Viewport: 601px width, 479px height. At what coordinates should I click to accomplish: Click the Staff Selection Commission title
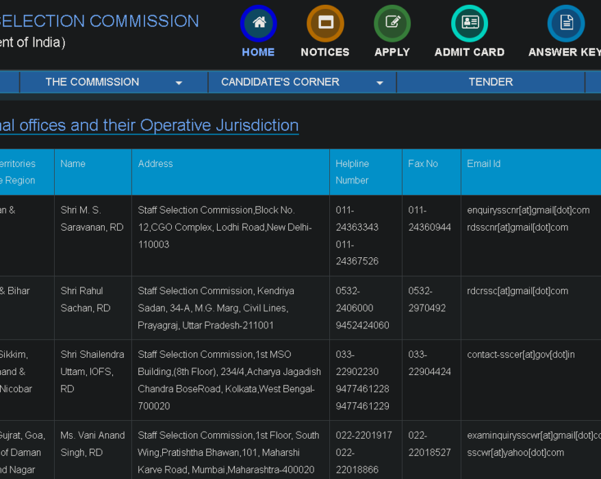pyautogui.click(x=99, y=21)
